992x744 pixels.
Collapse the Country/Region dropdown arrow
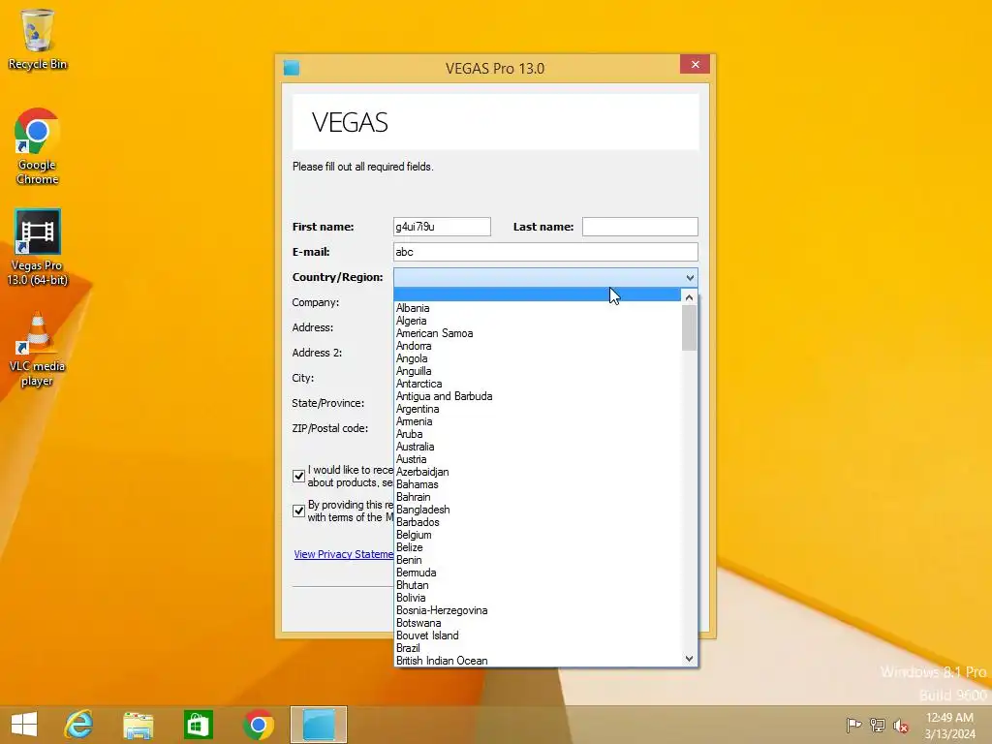click(x=690, y=277)
